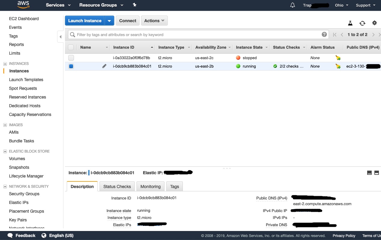Screen dimensions: 381x240
Task: Go to previous page of results
Action: coord(342,35)
